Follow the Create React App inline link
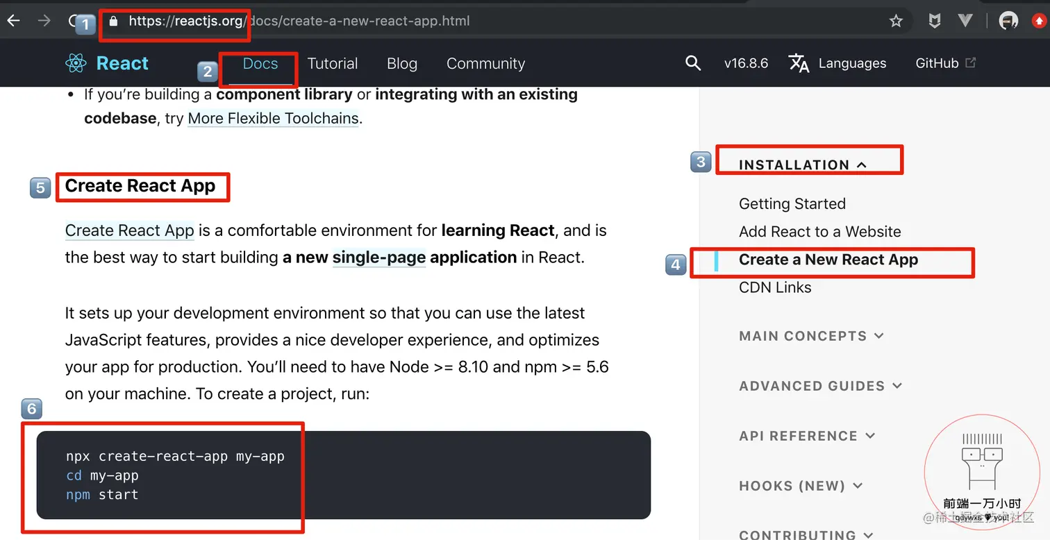The height and width of the screenshot is (540, 1050). coord(130,230)
